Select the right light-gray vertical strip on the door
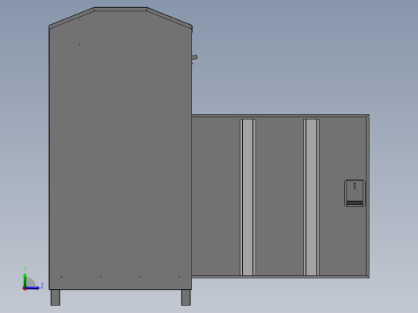 point(311,197)
